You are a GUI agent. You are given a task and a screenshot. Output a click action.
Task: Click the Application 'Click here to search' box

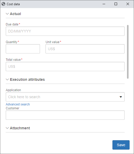tap(65, 97)
